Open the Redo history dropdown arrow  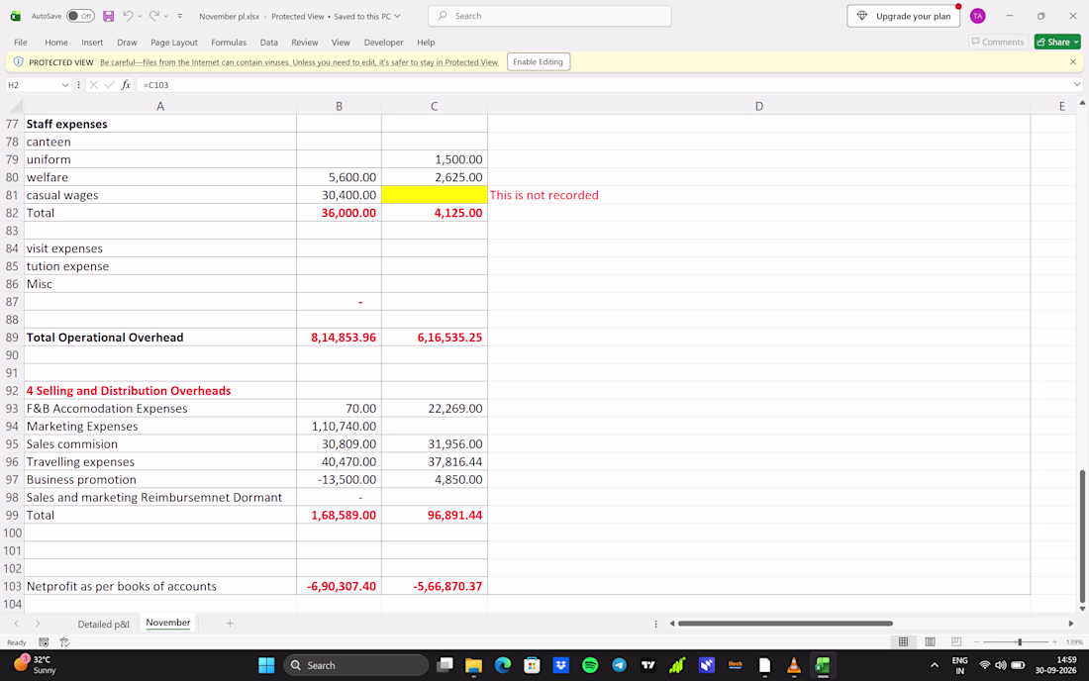(166, 16)
